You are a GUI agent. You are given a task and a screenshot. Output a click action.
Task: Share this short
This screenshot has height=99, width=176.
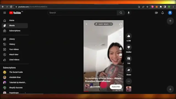click(129, 70)
